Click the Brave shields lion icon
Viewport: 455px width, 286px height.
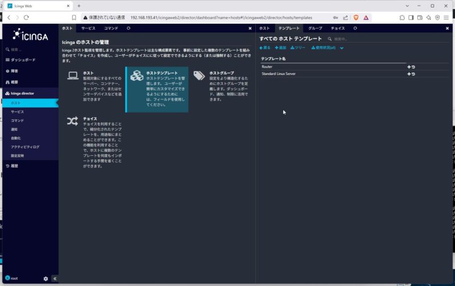click(356, 18)
